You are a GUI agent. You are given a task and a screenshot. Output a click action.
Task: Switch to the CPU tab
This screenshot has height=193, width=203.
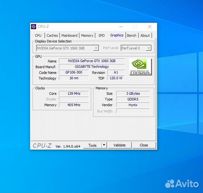click(38, 35)
